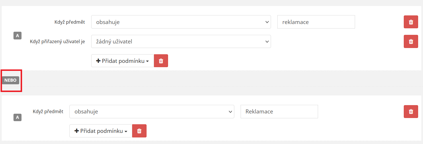423x144 pixels.
Task: Focus the text field containing lowercase 'reklamace'
Action: tap(316, 22)
